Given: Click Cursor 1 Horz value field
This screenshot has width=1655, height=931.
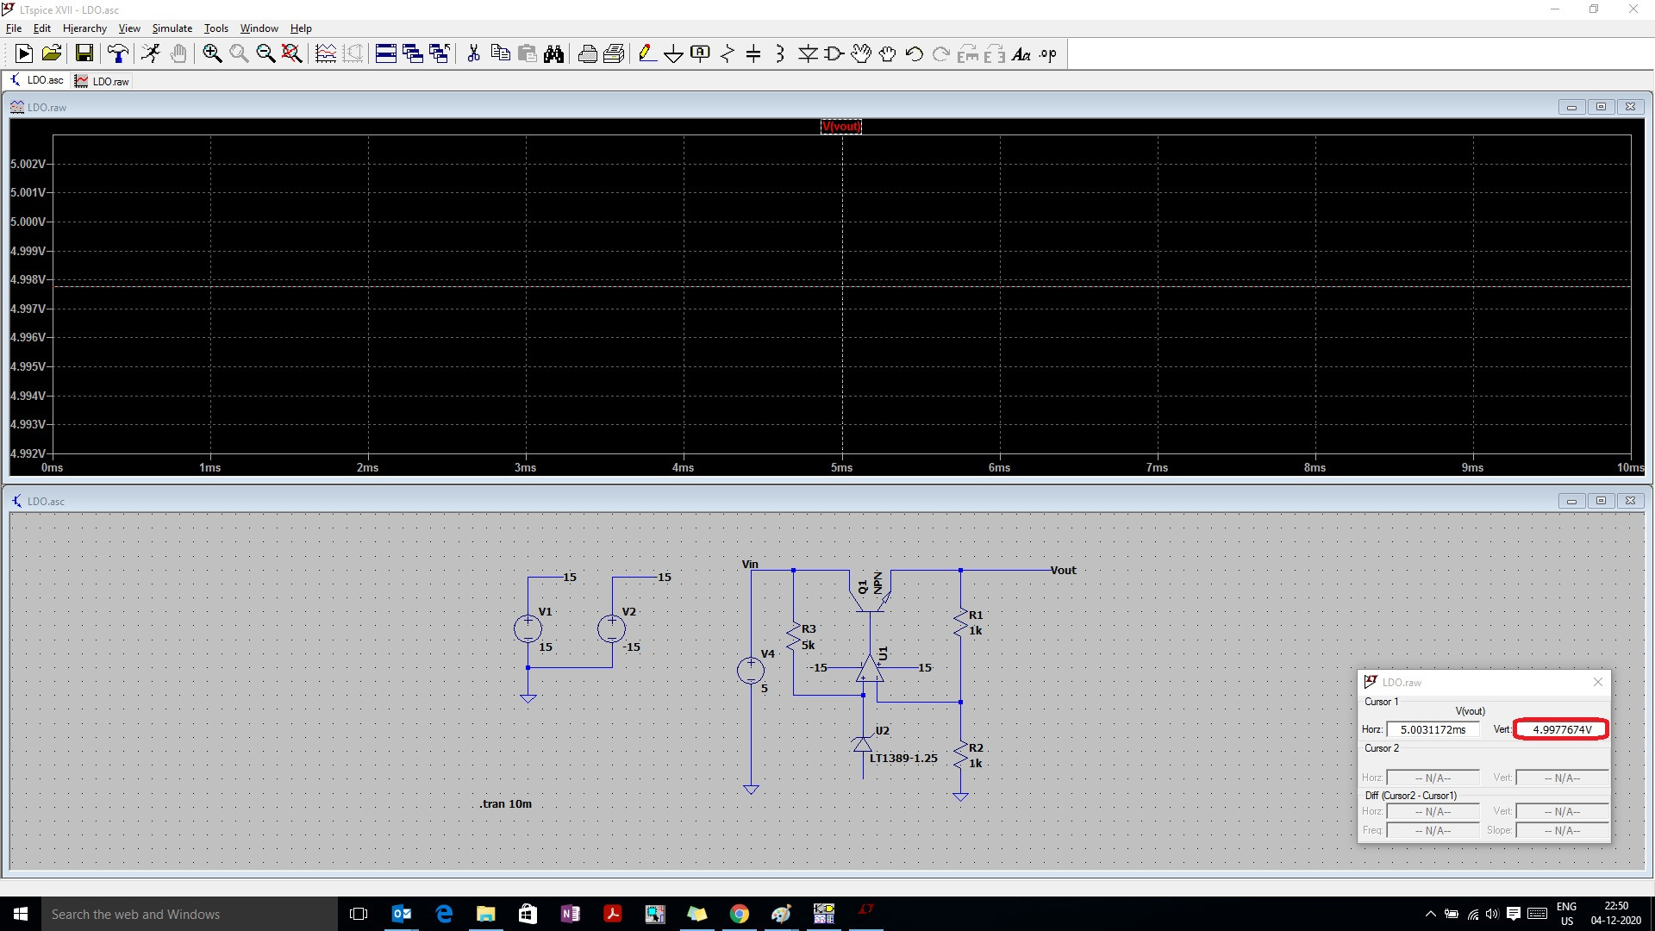Looking at the screenshot, I should click(x=1433, y=729).
